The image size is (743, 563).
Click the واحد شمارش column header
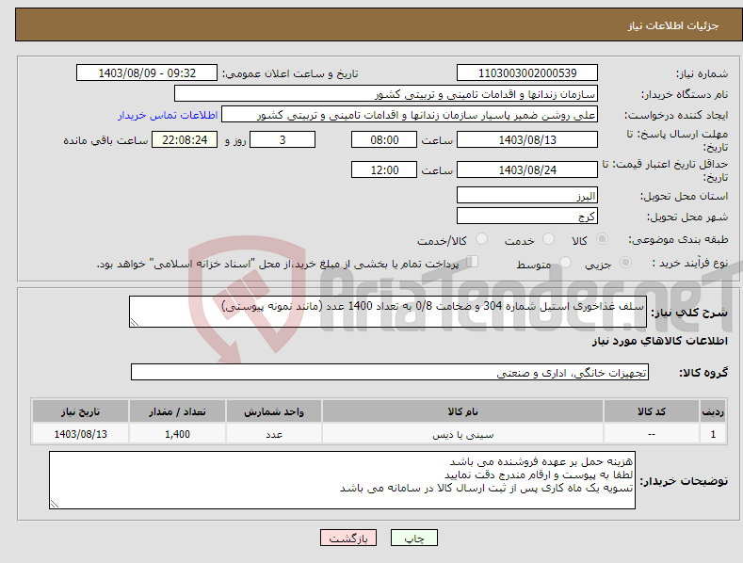274,411
